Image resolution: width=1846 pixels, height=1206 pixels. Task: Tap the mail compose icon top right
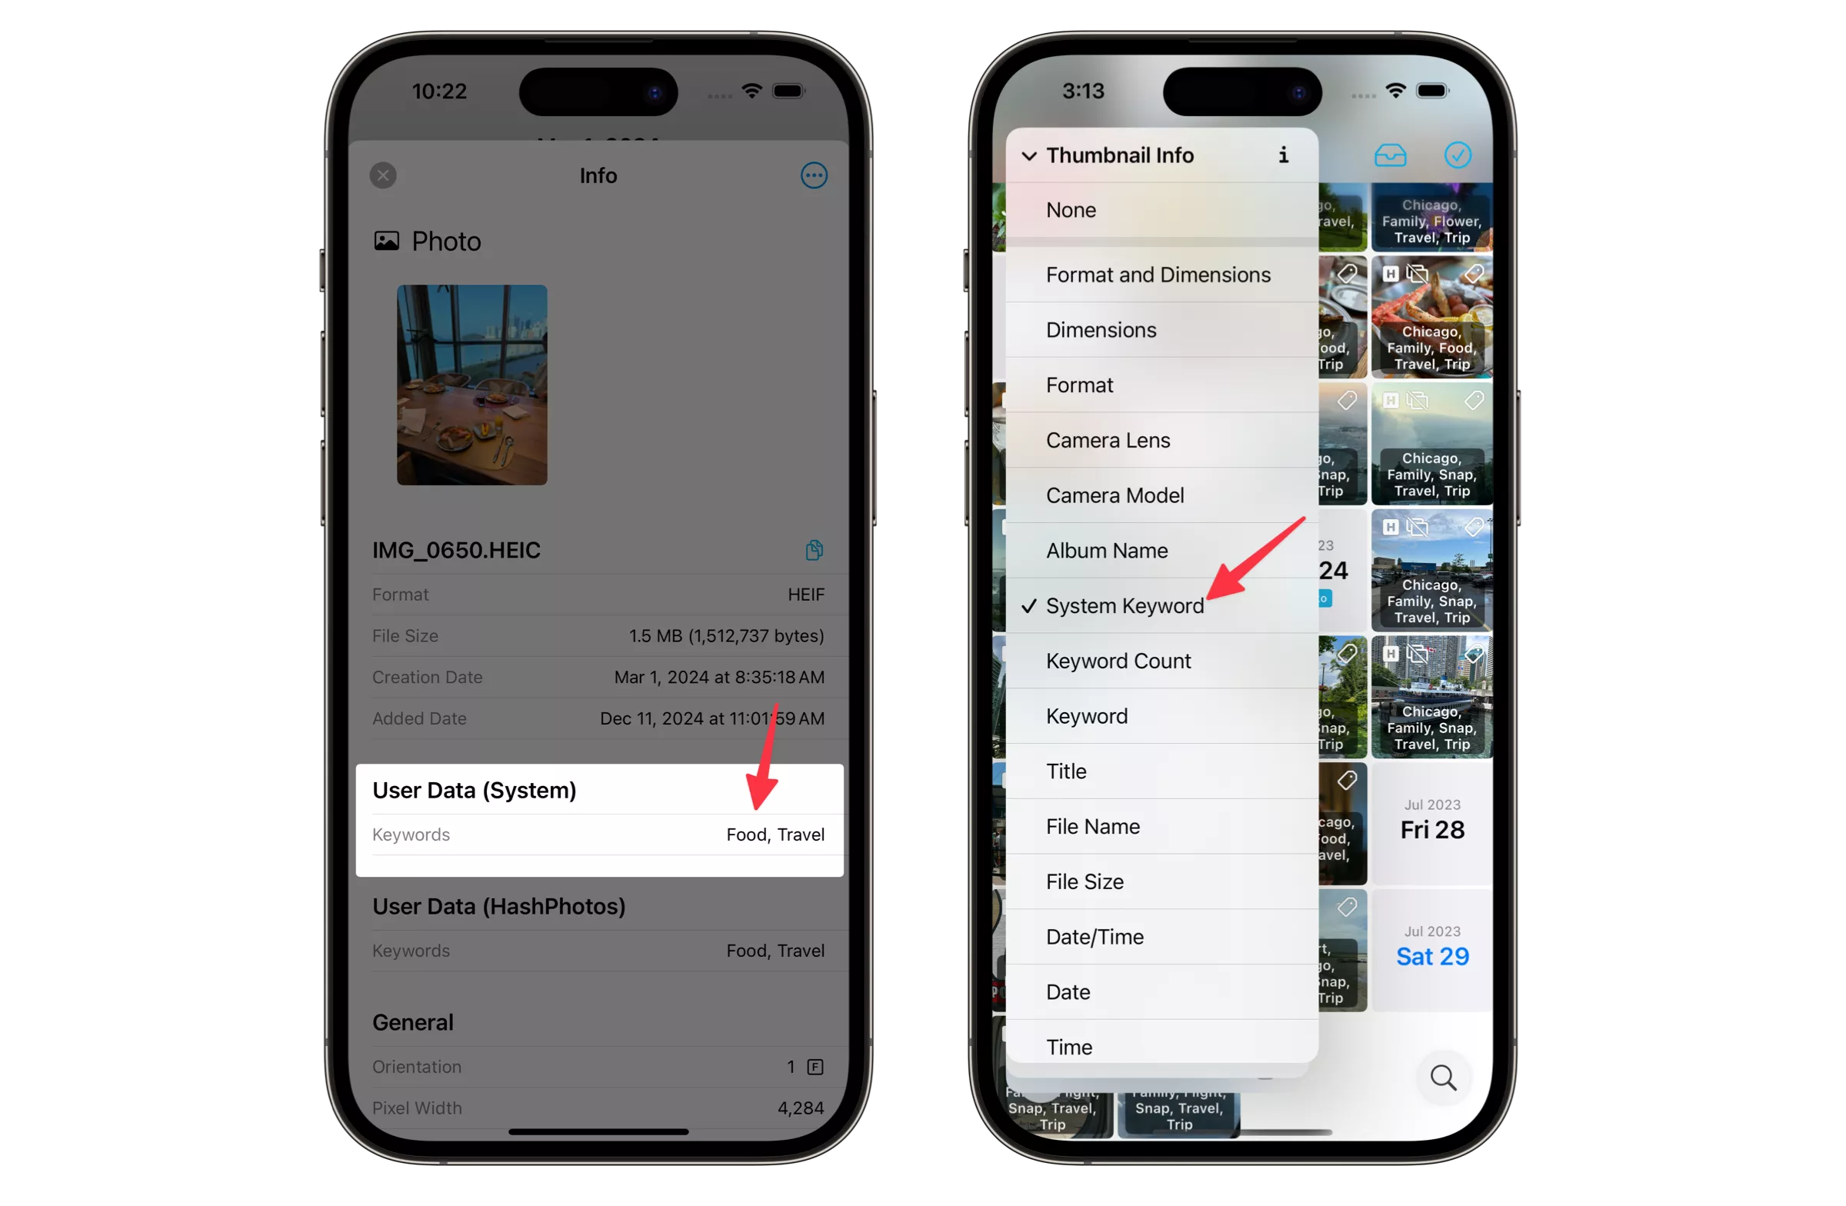(x=1390, y=155)
